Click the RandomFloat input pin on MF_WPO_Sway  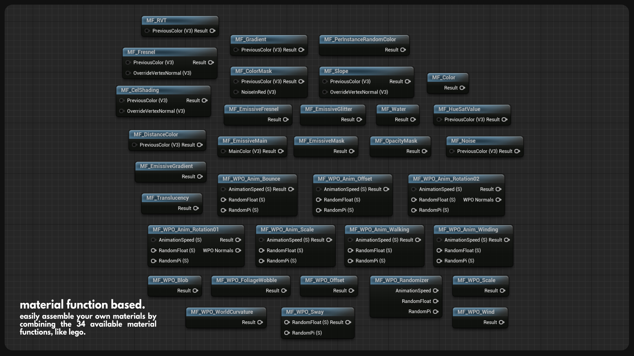pos(287,322)
